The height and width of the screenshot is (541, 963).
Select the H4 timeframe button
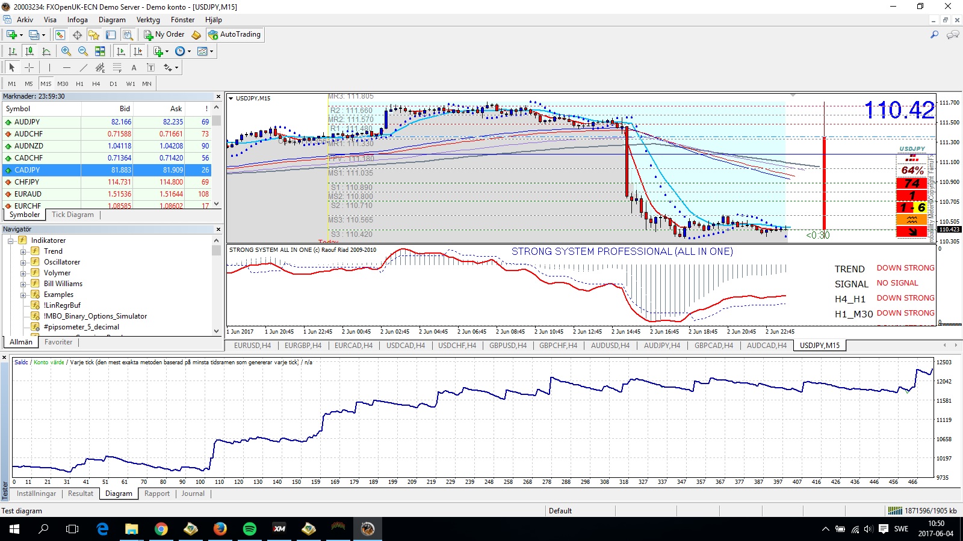point(96,84)
